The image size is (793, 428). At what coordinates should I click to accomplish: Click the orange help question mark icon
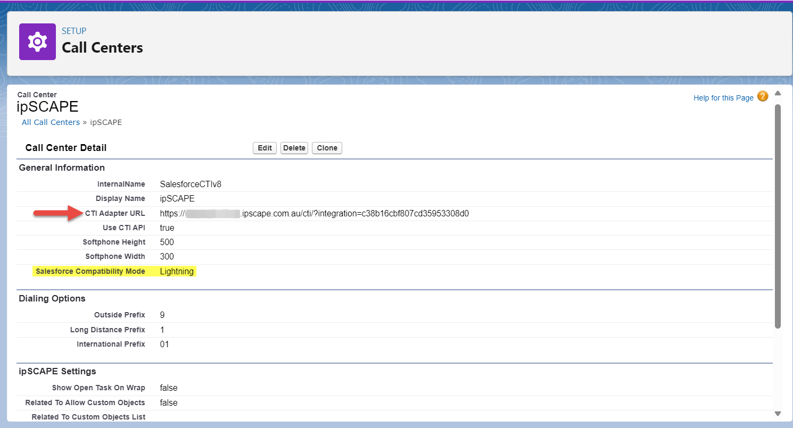coord(763,96)
